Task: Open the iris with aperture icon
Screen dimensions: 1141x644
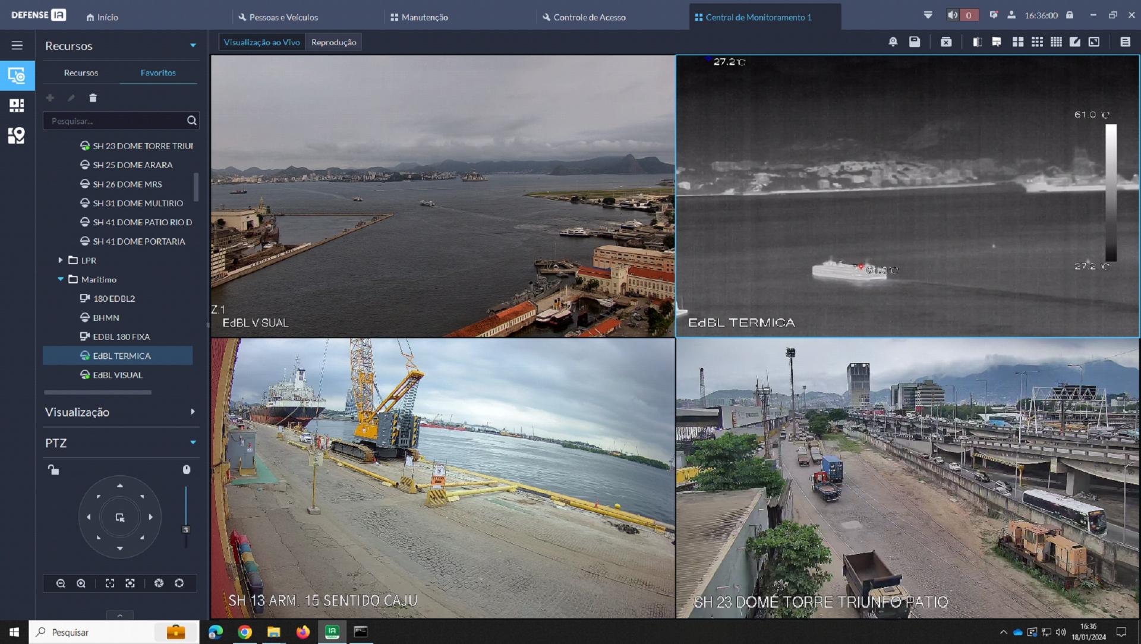Action: [179, 583]
